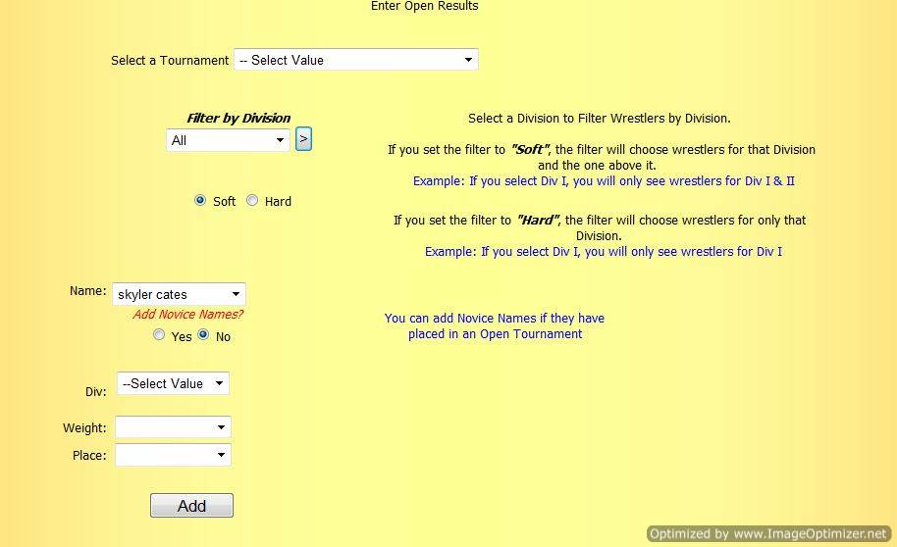The width and height of the screenshot is (897, 547).
Task: Select Yes for Add Novice Names
Action: coord(159,335)
